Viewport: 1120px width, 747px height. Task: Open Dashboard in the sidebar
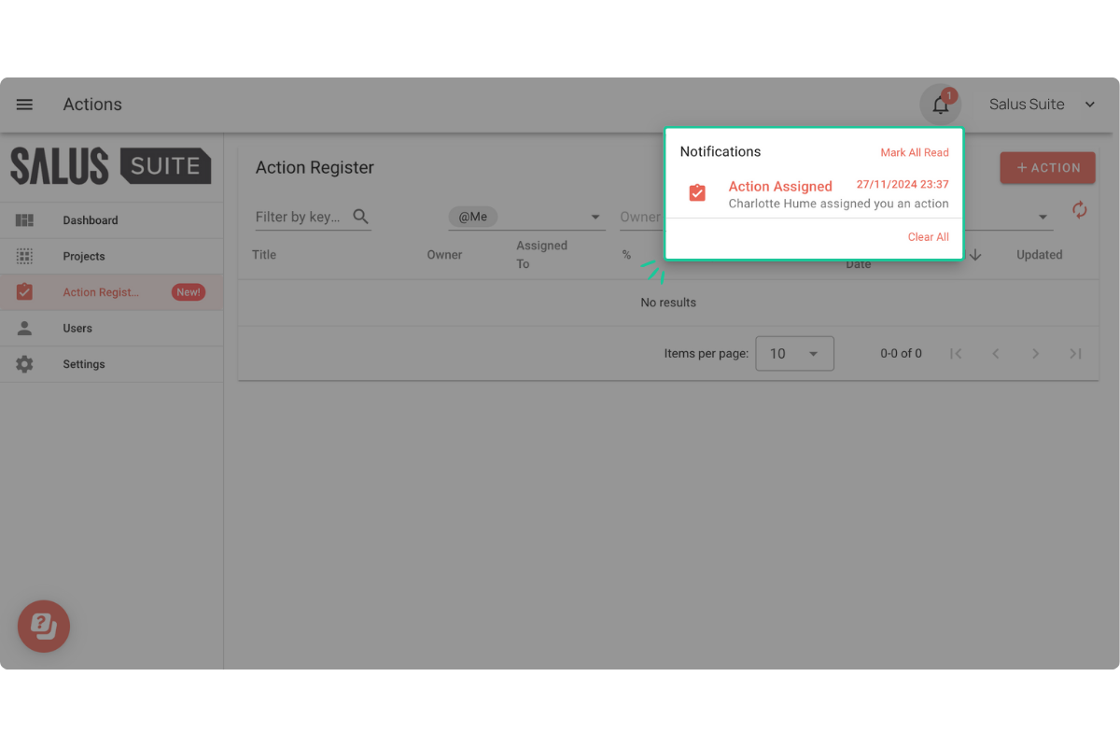pos(90,220)
